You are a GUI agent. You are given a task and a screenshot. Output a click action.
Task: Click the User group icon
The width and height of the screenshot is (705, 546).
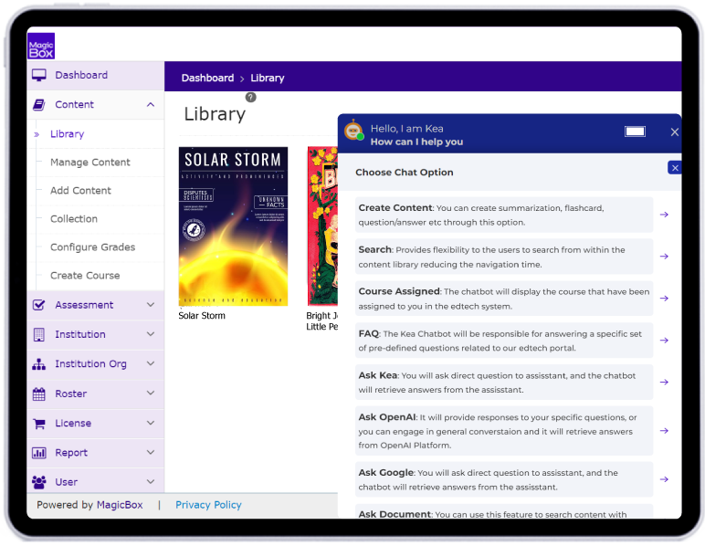click(39, 482)
